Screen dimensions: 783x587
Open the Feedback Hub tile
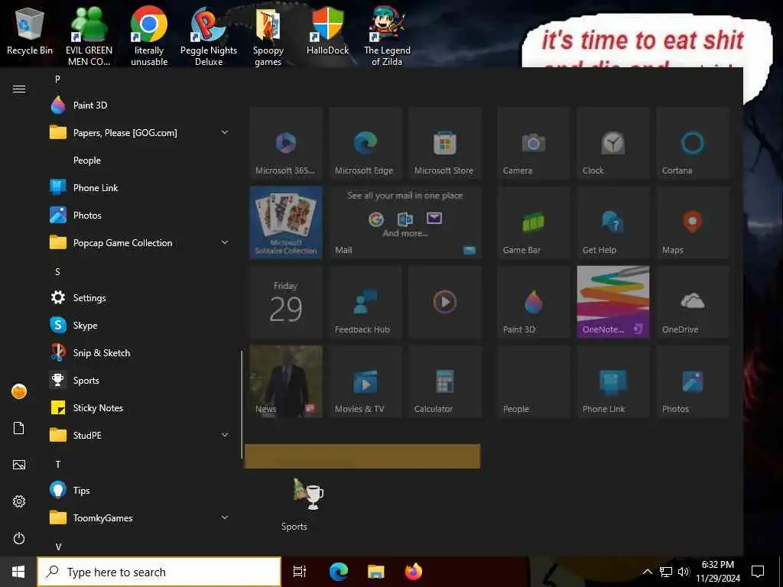click(x=366, y=302)
